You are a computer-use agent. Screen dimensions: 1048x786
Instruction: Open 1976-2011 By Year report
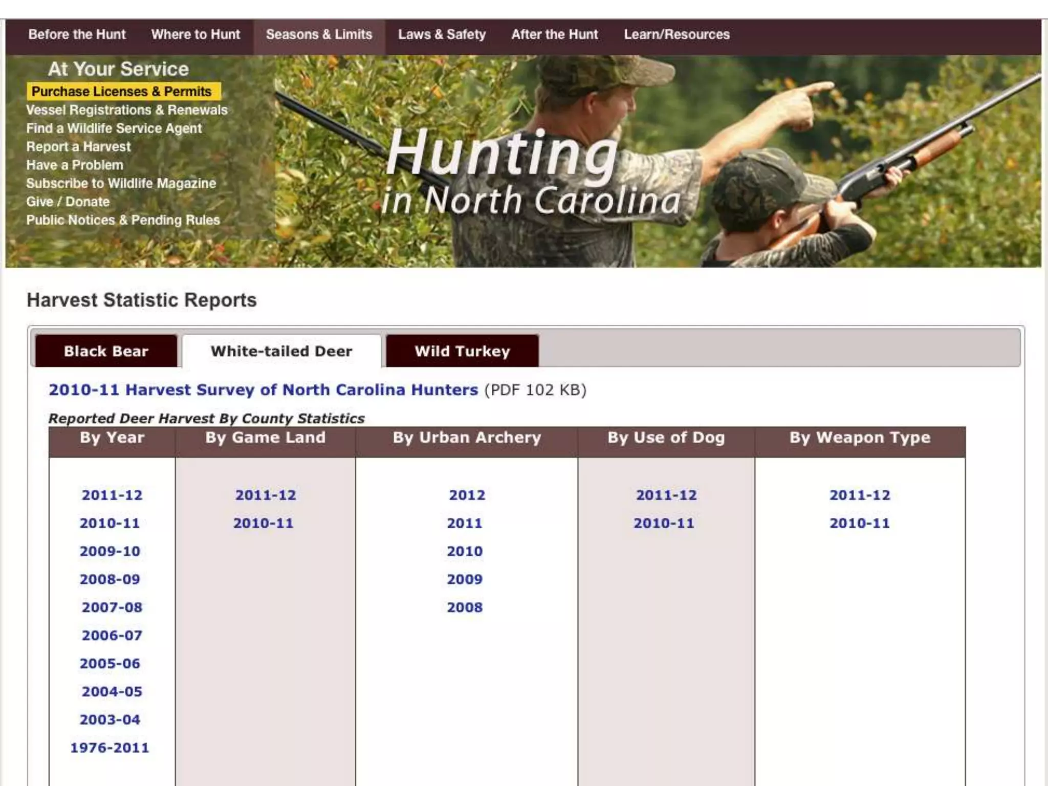pyautogui.click(x=110, y=748)
